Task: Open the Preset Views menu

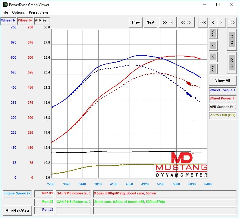Action: pyautogui.click(x=39, y=12)
